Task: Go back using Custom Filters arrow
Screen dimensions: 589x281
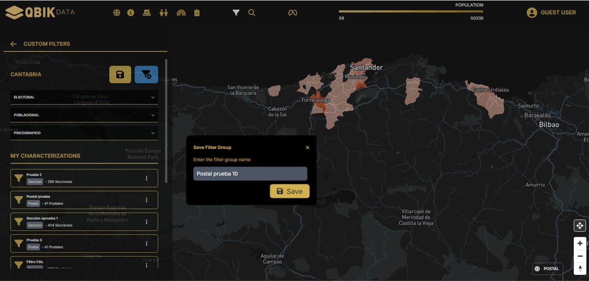Action: coord(14,44)
